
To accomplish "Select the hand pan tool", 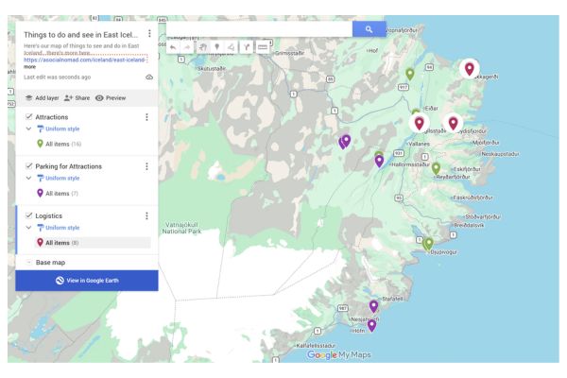I will pos(203,47).
